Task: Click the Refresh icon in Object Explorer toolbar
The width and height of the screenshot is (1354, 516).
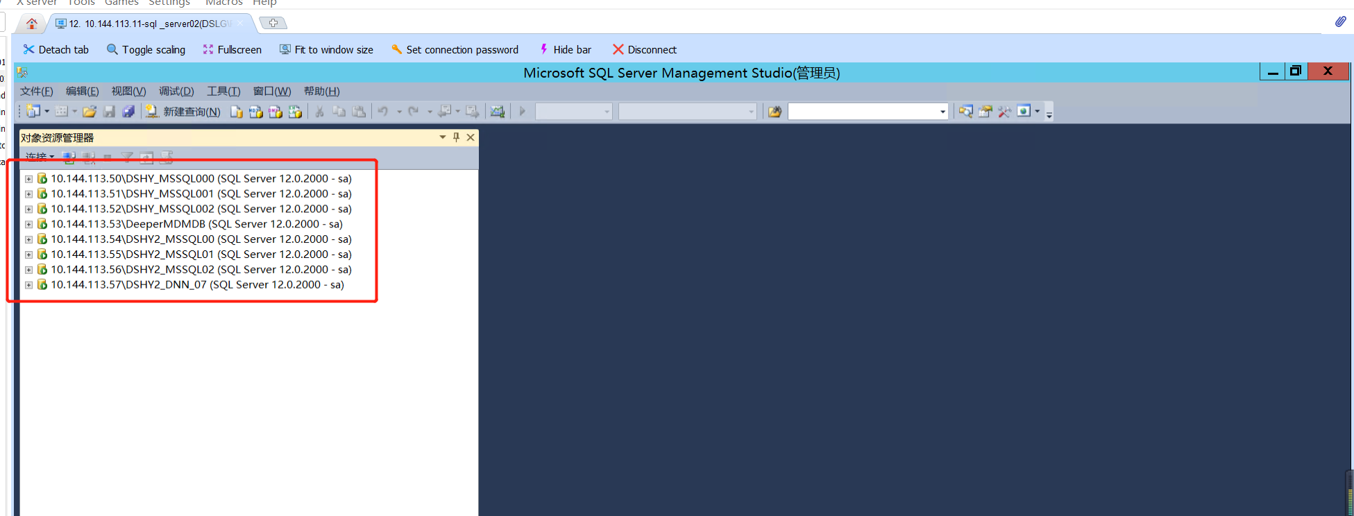Action: 146,158
